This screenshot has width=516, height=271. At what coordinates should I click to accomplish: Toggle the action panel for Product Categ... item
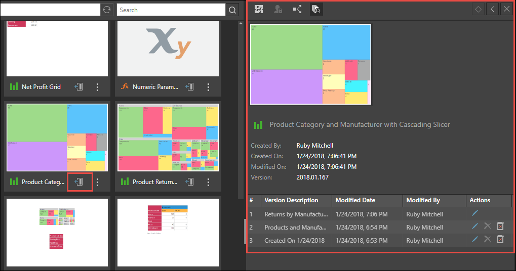pos(79,182)
